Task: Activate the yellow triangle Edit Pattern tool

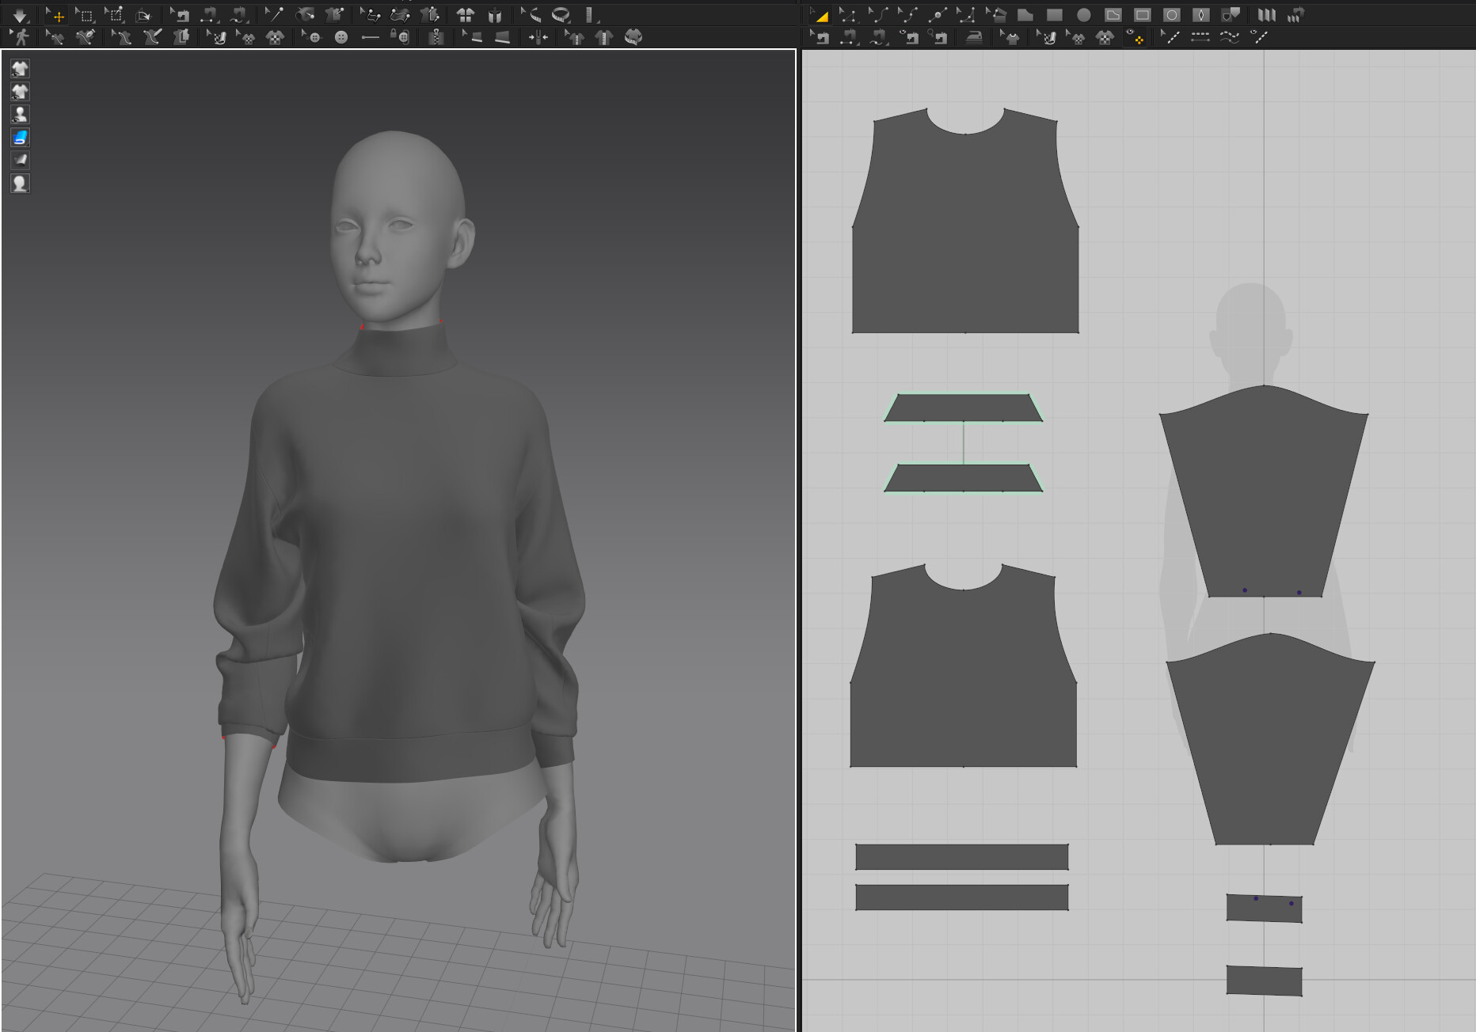Action: tap(819, 15)
